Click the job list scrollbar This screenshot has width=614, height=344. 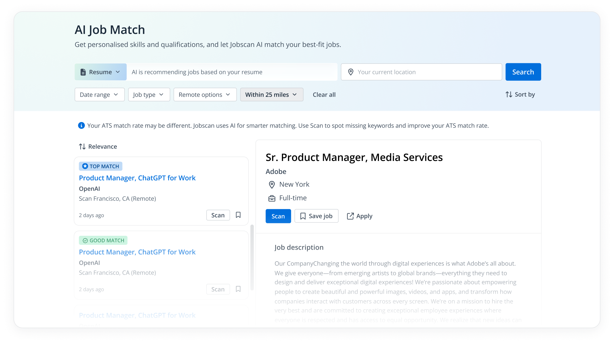click(252, 257)
